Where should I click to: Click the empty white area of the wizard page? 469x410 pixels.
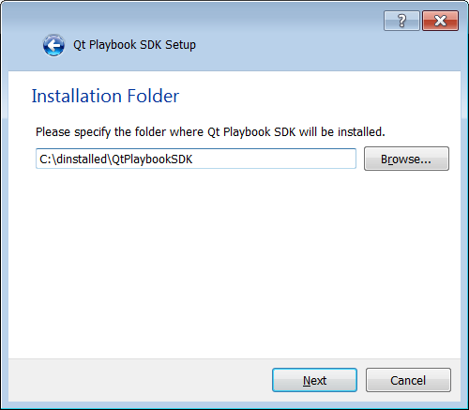pos(234,263)
